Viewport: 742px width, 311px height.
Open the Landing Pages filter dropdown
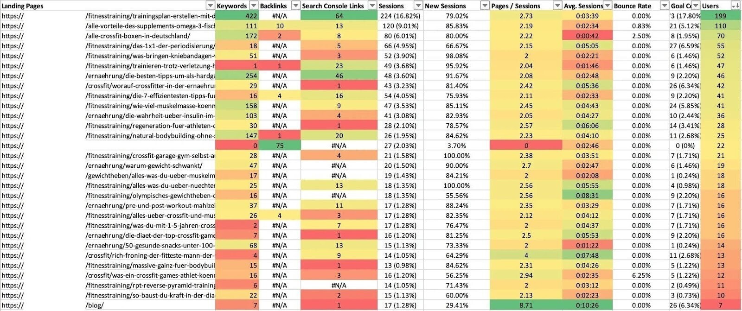pyautogui.click(x=210, y=6)
